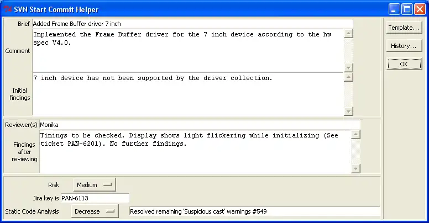Viewport: 429px width, 223px height.
Task: Click the 'Risk' label
Action: click(54, 185)
